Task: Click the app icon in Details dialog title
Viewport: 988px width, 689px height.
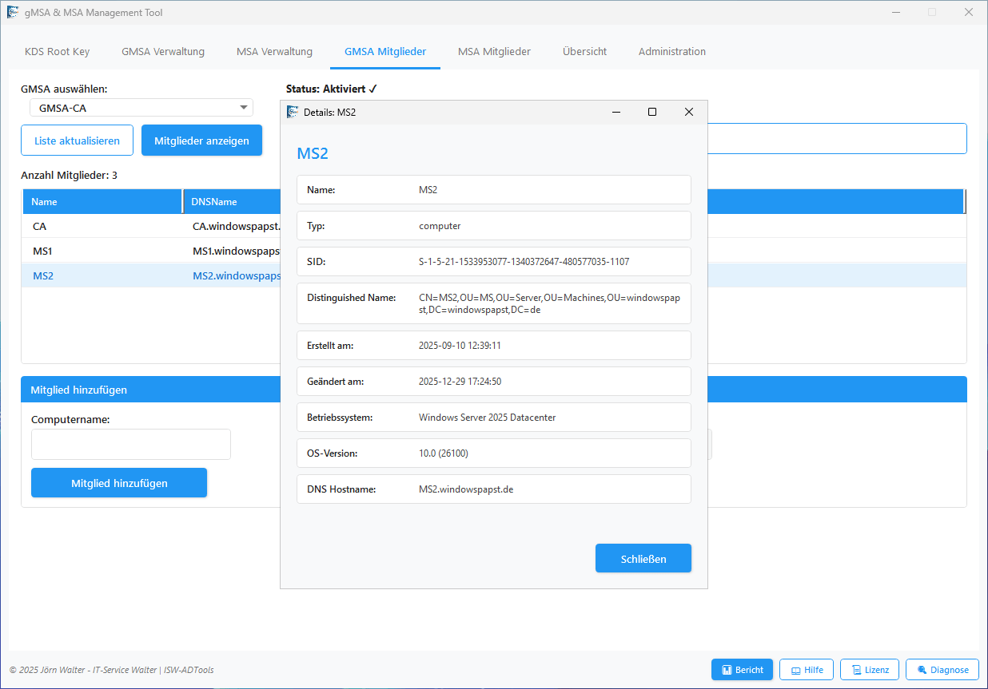Action: (x=293, y=113)
